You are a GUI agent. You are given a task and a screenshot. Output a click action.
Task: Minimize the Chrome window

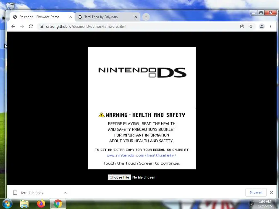click(x=254, y=13)
